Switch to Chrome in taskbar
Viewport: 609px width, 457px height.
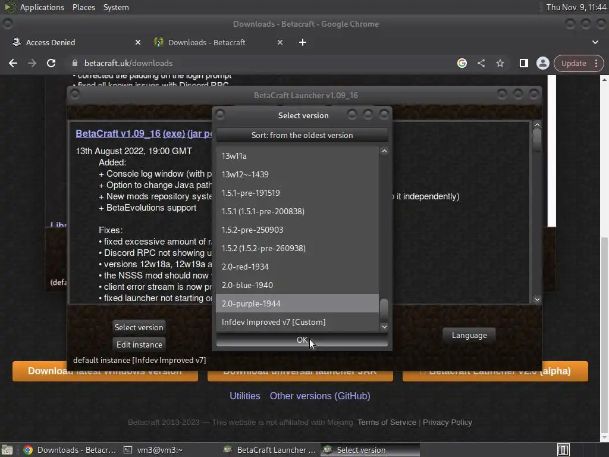pyautogui.click(x=70, y=450)
